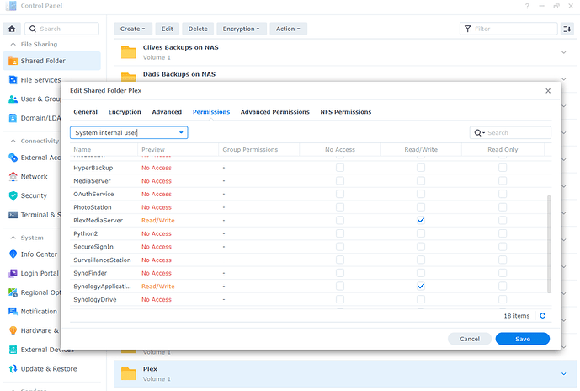Click the permissions Search field
Screen dimensions: 580x391
pos(510,132)
